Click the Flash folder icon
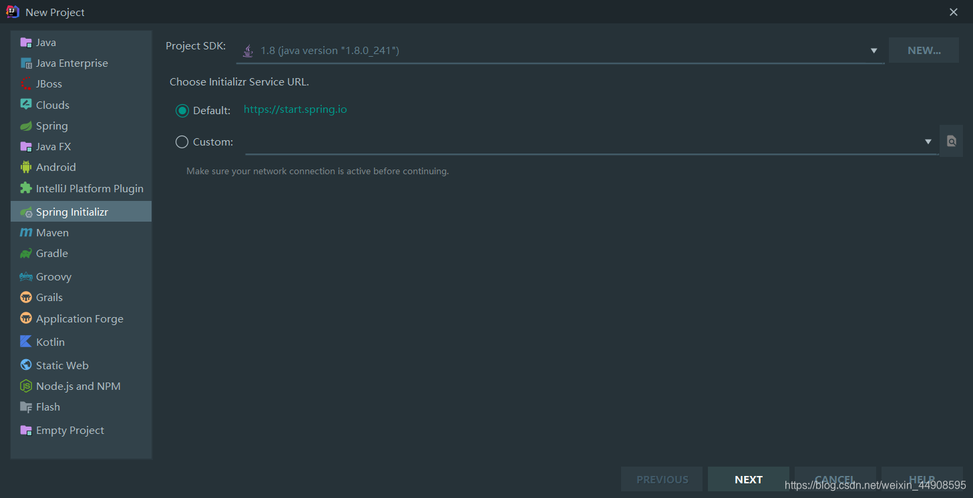Screen dimensions: 973x498 tap(26, 407)
